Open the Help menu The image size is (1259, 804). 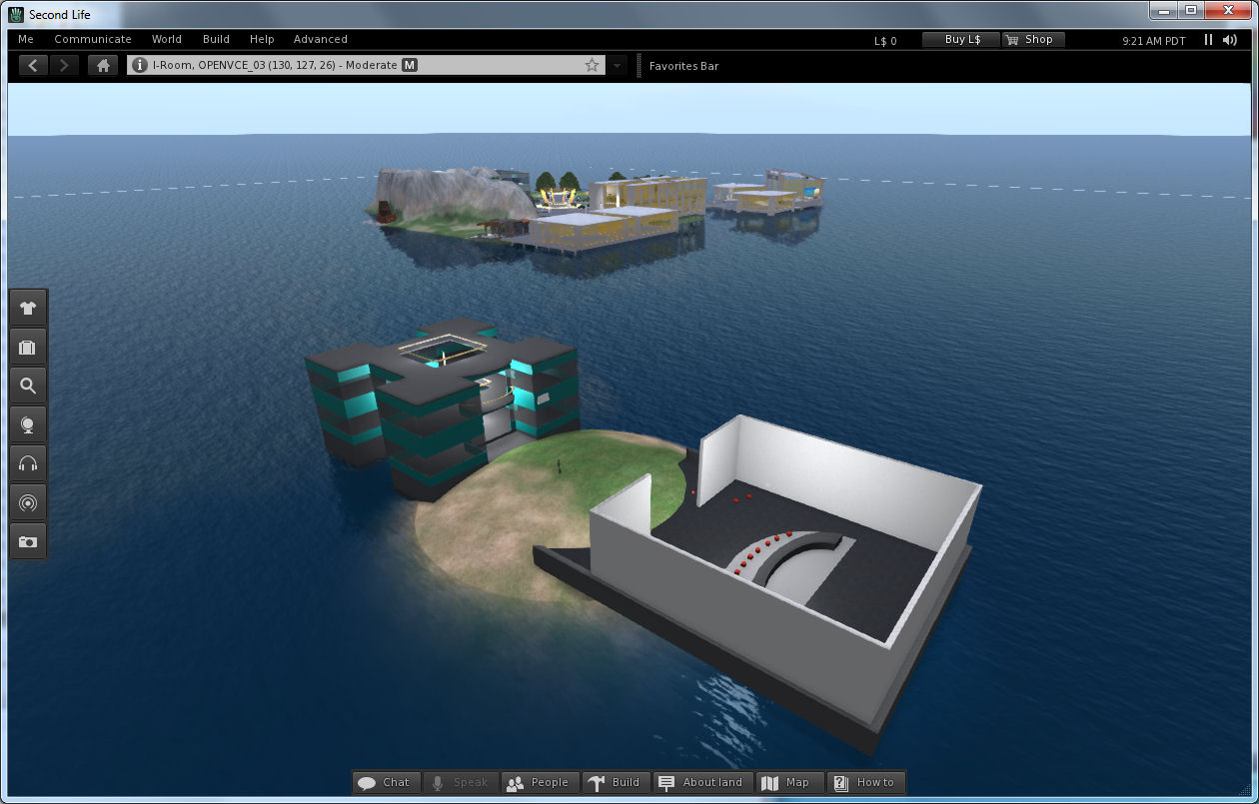(262, 39)
